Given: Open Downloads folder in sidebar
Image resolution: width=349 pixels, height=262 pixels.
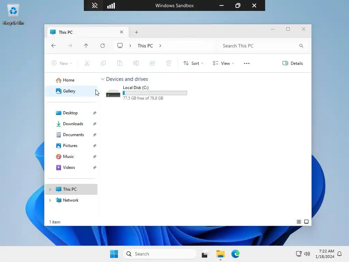Looking at the screenshot, I should pyautogui.click(x=71, y=124).
